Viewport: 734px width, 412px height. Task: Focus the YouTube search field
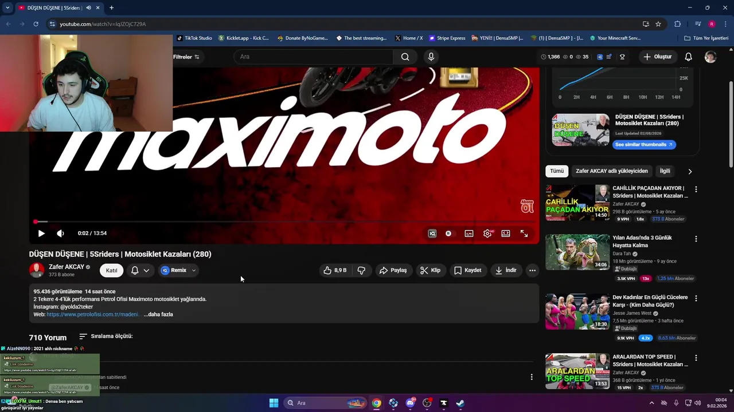click(x=313, y=57)
